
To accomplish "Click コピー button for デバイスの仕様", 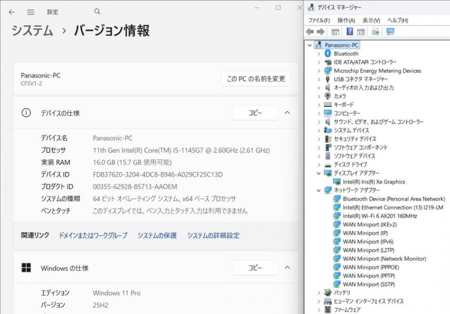I will [x=255, y=113].
